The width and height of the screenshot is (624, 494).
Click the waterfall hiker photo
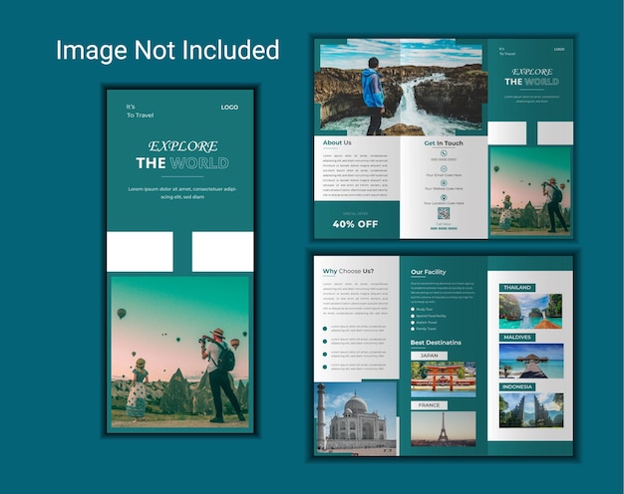click(401, 87)
